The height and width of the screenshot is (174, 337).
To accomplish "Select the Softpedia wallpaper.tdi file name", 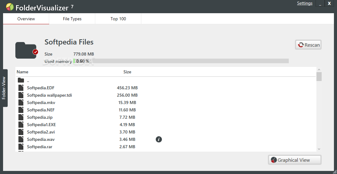I will click(x=49, y=95).
